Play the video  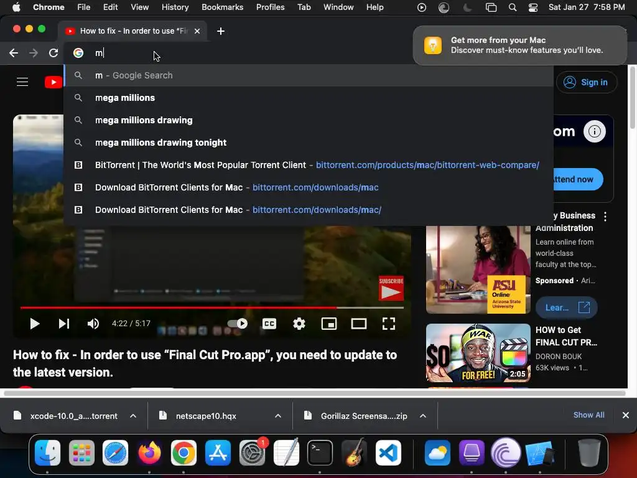coord(35,324)
